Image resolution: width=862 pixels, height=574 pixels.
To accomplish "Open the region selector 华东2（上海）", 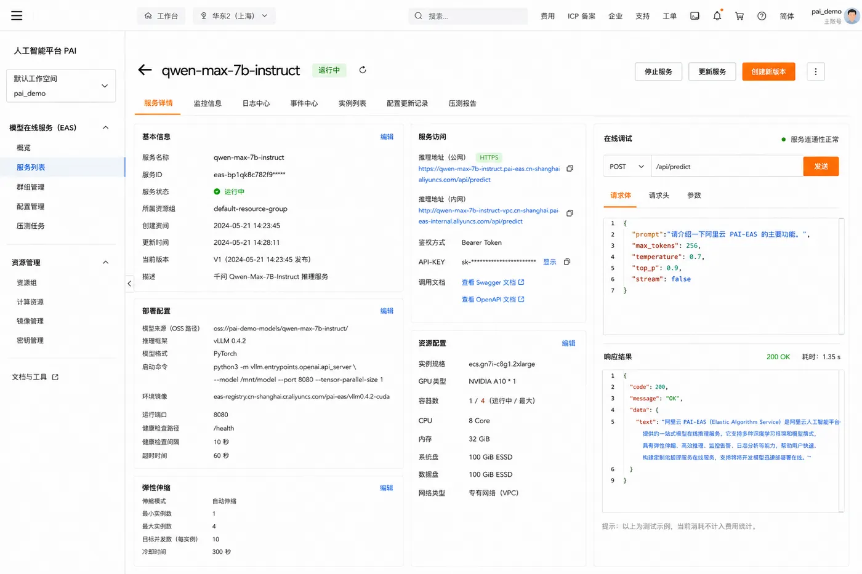I will (234, 16).
